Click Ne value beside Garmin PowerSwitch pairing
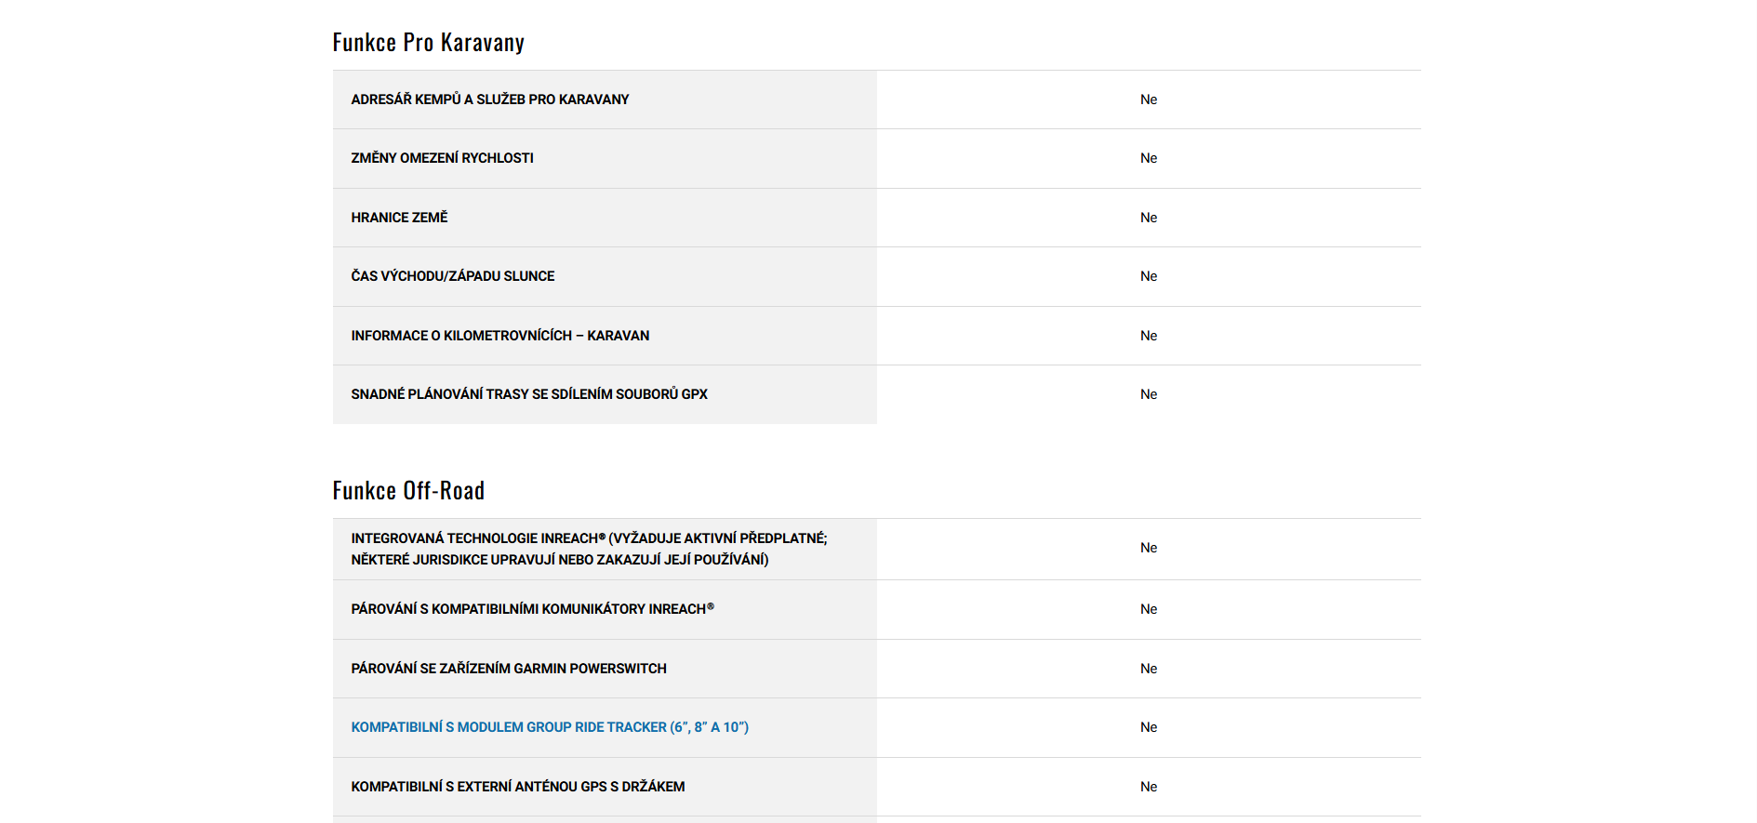Viewport: 1757px width, 823px height. tap(1149, 669)
